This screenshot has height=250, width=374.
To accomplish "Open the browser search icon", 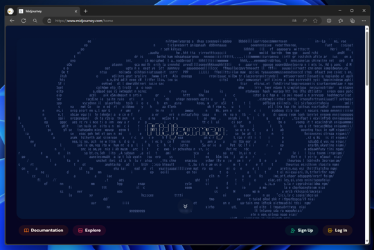I will [x=35, y=21].
